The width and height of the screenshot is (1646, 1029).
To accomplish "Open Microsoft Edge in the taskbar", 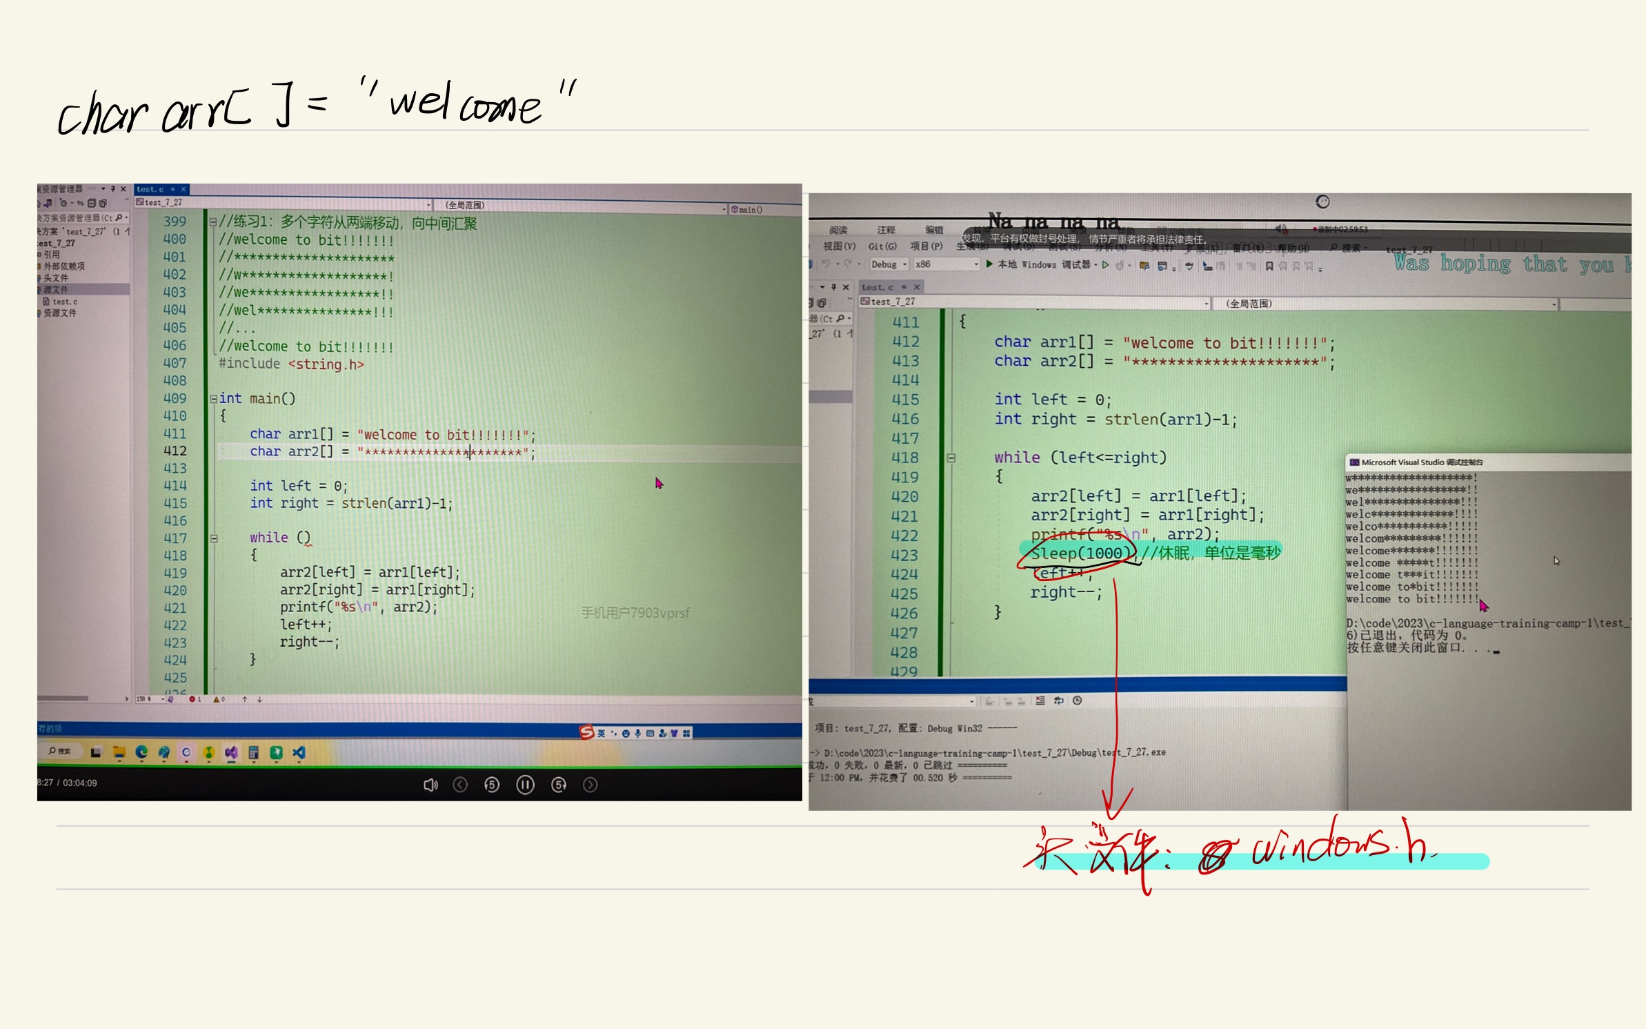I will pos(141,753).
